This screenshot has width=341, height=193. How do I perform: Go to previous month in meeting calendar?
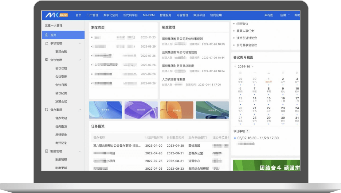[235, 67]
